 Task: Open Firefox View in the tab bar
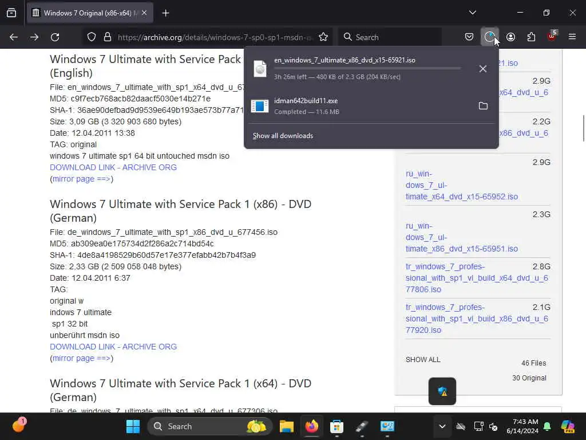pyautogui.click(x=11, y=13)
